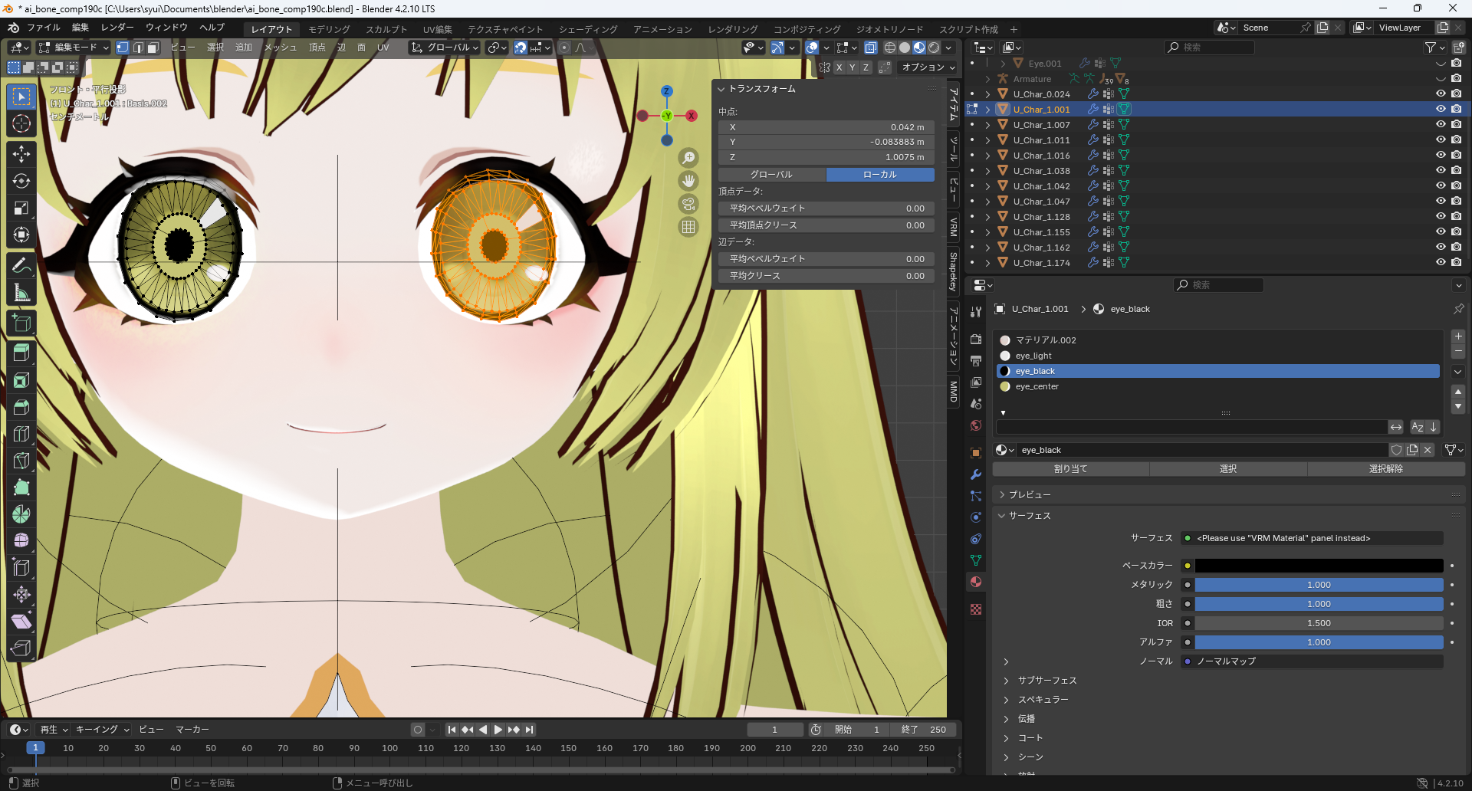Screen dimensions: 1472x791
Task: Click the 選択解除 deselect button
Action: point(1385,469)
